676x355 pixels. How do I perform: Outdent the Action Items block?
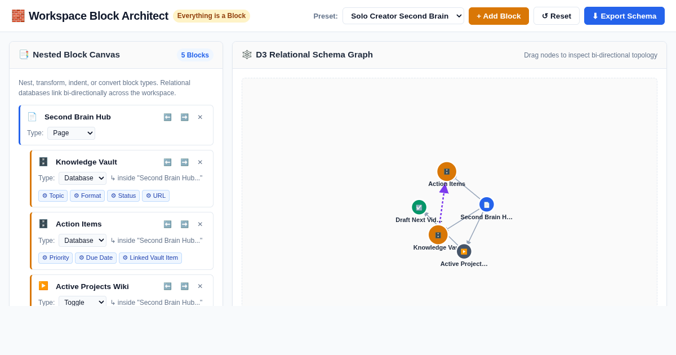(167, 224)
